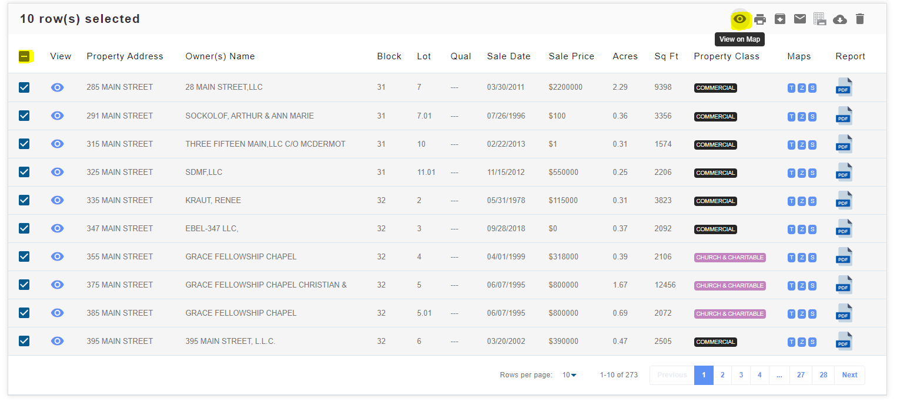View the 395 MAIN STREET record
The image size is (897, 402).
point(57,341)
